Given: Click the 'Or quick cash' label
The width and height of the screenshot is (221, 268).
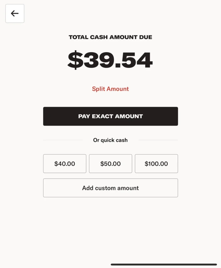Looking at the screenshot, I should click(x=110, y=140).
